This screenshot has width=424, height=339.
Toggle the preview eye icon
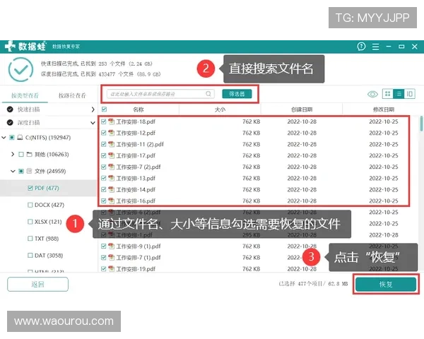click(372, 94)
